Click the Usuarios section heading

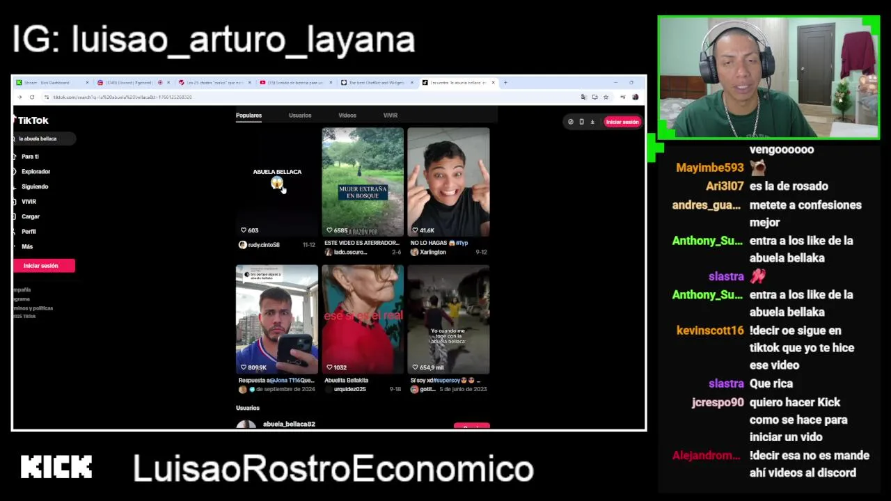248,408
